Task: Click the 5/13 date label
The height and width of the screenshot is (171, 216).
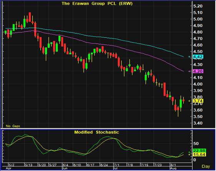Action: (28, 165)
